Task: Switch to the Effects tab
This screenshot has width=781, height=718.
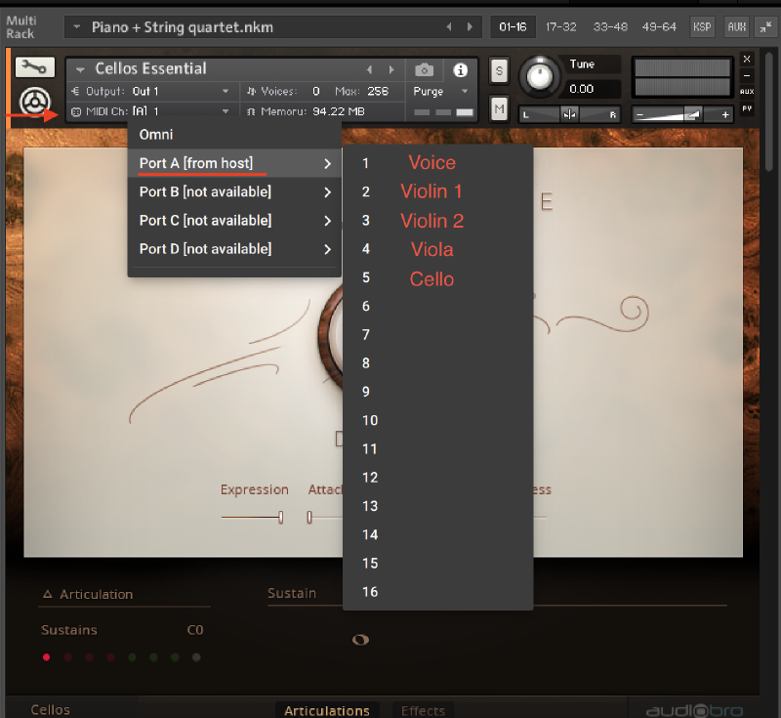Action: click(423, 710)
